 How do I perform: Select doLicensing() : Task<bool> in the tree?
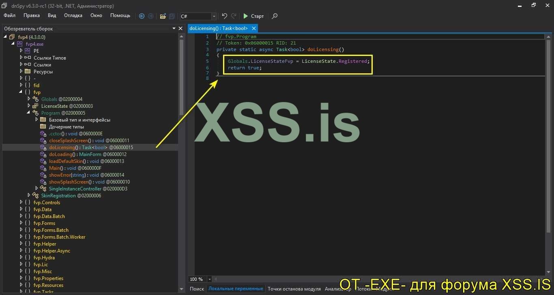tap(90, 147)
